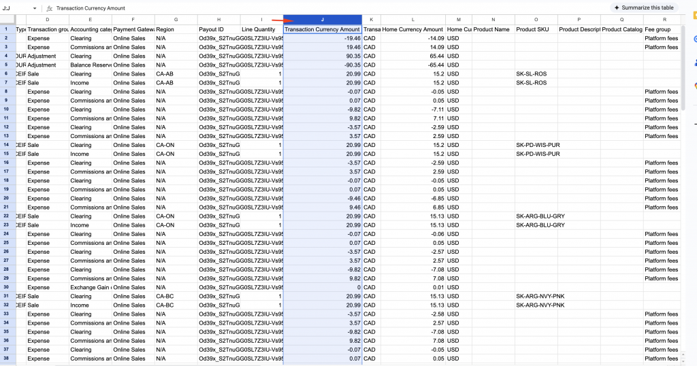Open the Name box dropdown arrow
The image size is (697, 366).
35,8
